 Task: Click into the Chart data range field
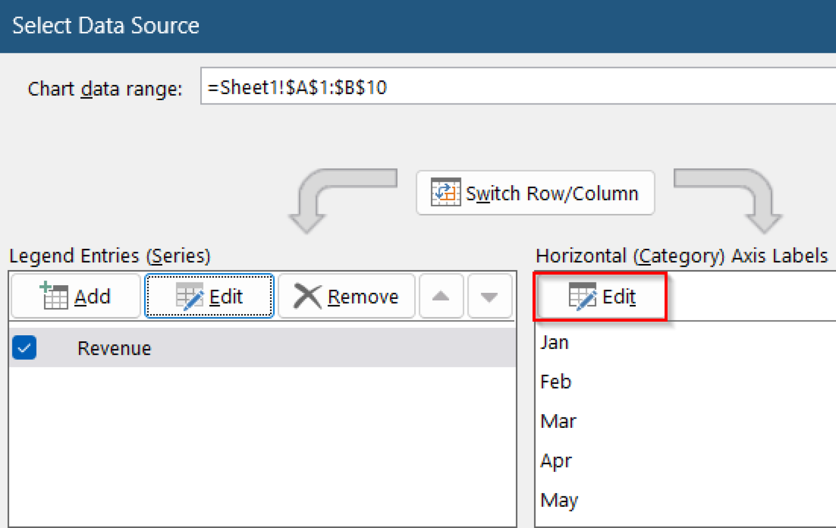[x=517, y=87]
